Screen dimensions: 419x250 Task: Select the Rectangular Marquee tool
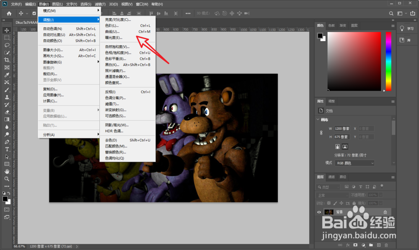(x=7, y=38)
